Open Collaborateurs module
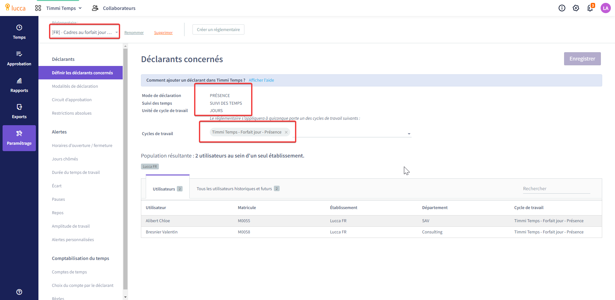The width and height of the screenshot is (615, 300). point(114,8)
